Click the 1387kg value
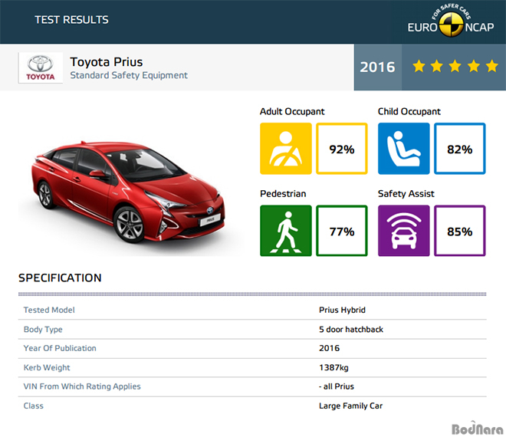Screen dimensions: 506x437 [x=333, y=367]
